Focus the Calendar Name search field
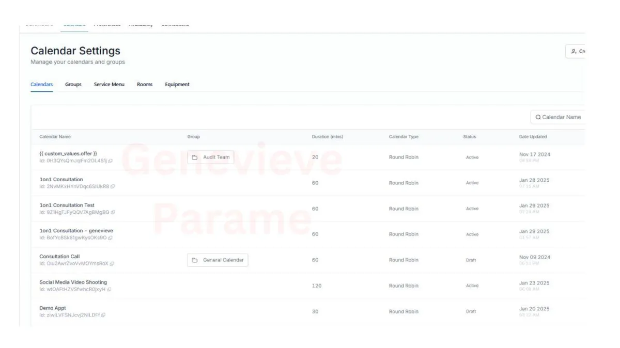This screenshot has width=620, height=348. tap(558, 117)
